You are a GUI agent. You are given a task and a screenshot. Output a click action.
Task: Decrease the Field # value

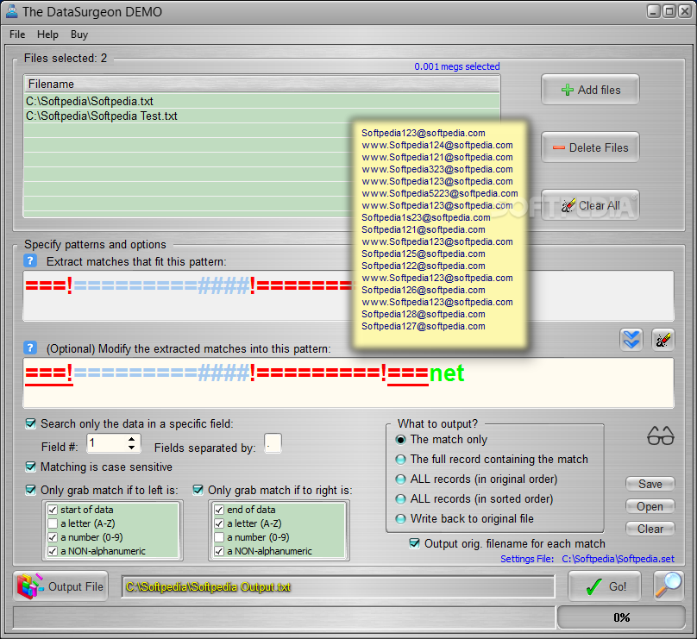pyautogui.click(x=132, y=448)
